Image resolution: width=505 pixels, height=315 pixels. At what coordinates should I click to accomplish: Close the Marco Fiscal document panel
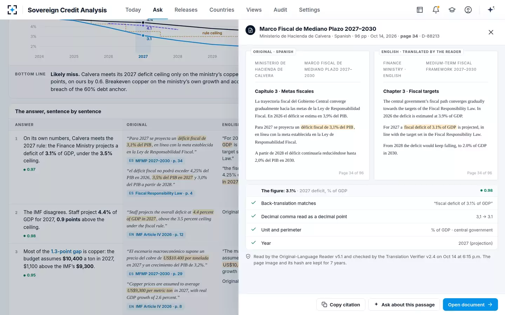[x=491, y=32]
